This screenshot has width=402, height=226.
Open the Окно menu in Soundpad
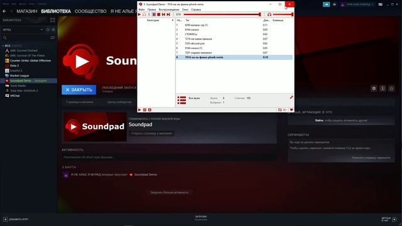185,9
